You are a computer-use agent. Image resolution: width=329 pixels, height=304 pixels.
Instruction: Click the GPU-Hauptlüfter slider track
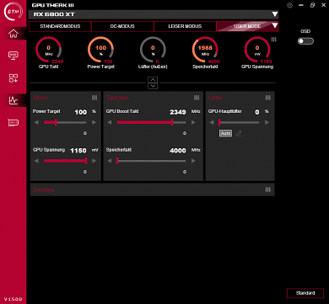click(239, 122)
